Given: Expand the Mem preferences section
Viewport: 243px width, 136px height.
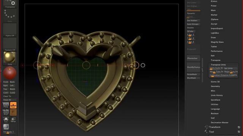Looking at the screenshot, I should (x=213, y=10).
